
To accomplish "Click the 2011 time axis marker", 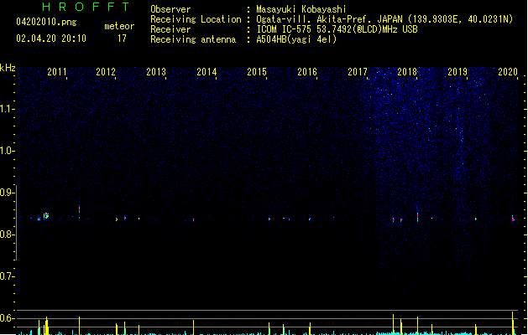I will 56,71.
